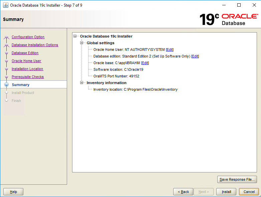The width and height of the screenshot is (261, 197).
Task: Click the Database Edition step marker
Action: [6, 53]
